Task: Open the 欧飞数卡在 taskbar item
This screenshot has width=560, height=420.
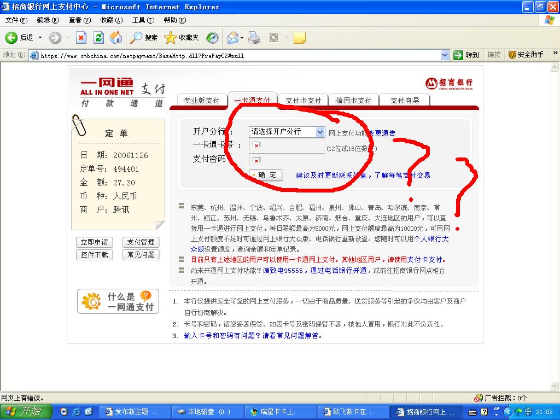Action: click(x=354, y=412)
